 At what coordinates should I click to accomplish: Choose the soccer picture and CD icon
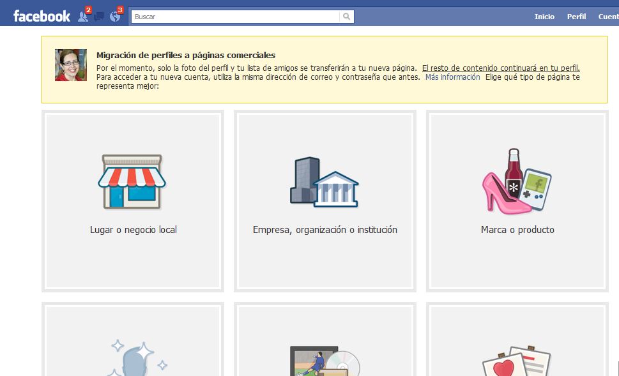325,361
